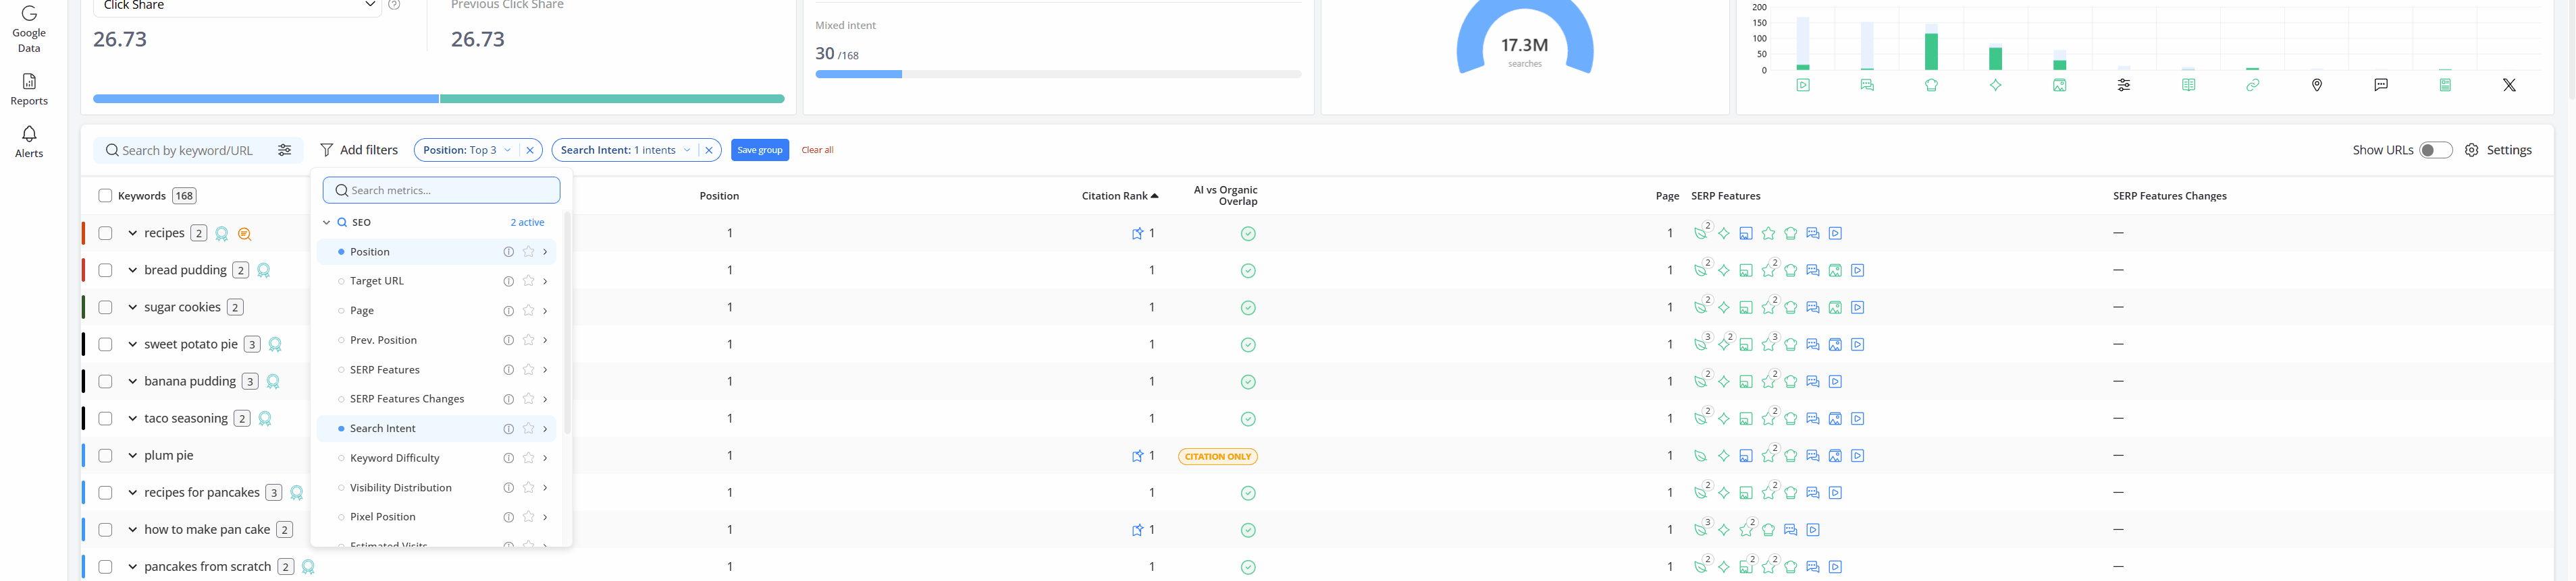
Task: Click the AI citation icon on plum pie row
Action: pos(1137,456)
